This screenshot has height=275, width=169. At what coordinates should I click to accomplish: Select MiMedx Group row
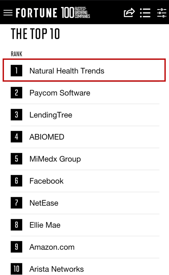[55, 159]
